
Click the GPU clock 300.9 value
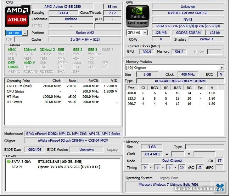coord(147,52)
